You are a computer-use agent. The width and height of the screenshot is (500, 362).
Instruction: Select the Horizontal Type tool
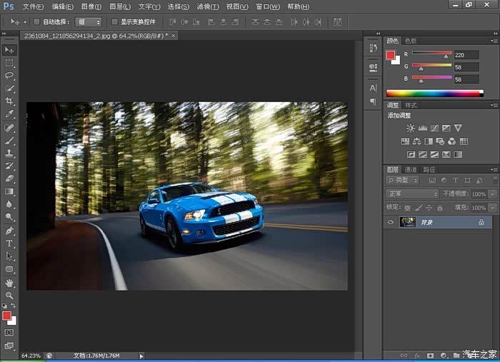click(x=9, y=243)
